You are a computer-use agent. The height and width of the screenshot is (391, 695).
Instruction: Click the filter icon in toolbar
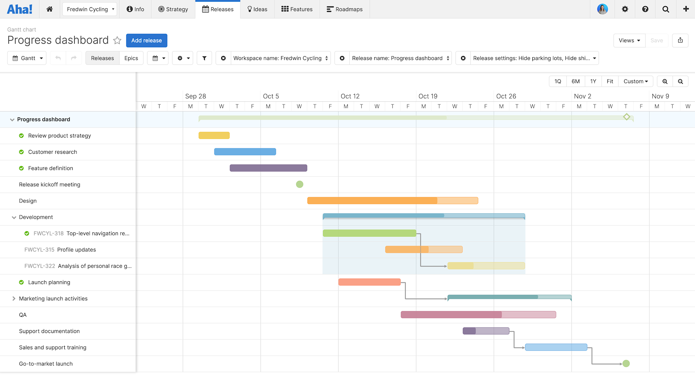(x=204, y=58)
